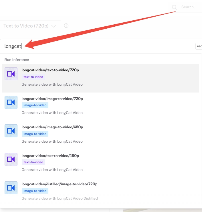Click the camera icon for longcat-video/image-to-video/720p
Image resolution: width=202 pixels, height=212 pixels.
coord(11,102)
